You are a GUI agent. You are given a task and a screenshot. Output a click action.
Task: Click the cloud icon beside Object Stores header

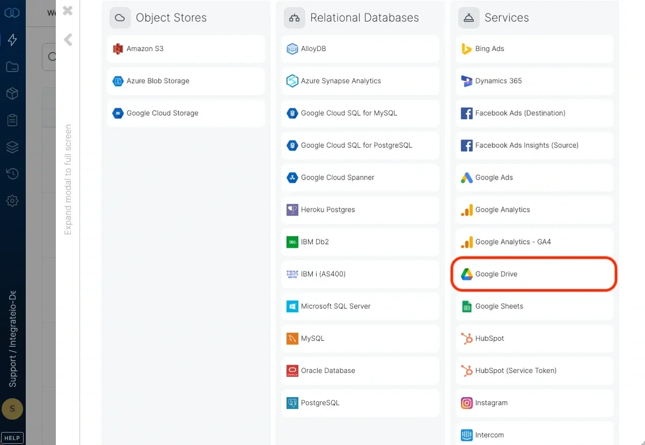[120, 17]
